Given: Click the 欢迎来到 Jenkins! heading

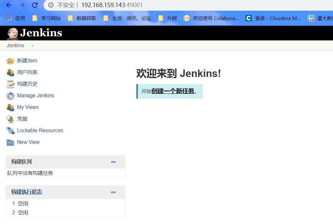Looking at the screenshot, I should click(x=179, y=73).
